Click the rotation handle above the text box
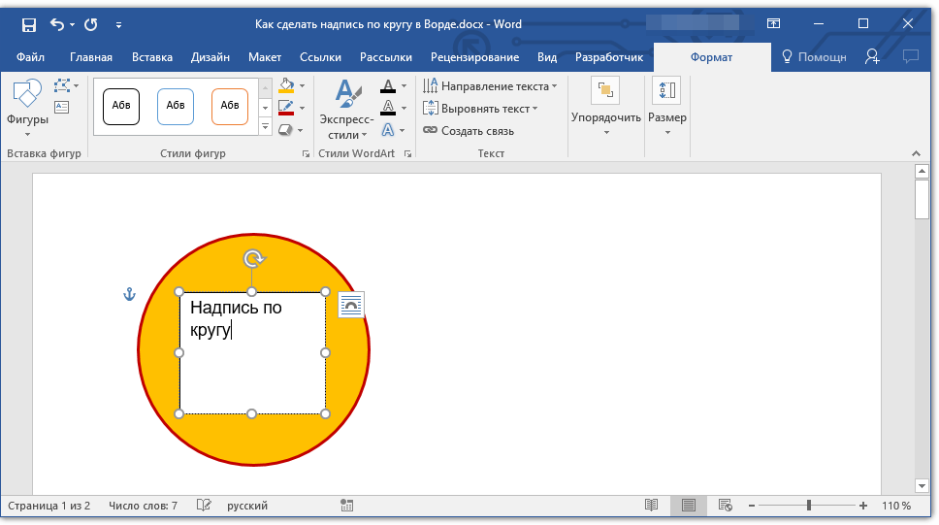The height and width of the screenshot is (525, 939). pos(252,258)
